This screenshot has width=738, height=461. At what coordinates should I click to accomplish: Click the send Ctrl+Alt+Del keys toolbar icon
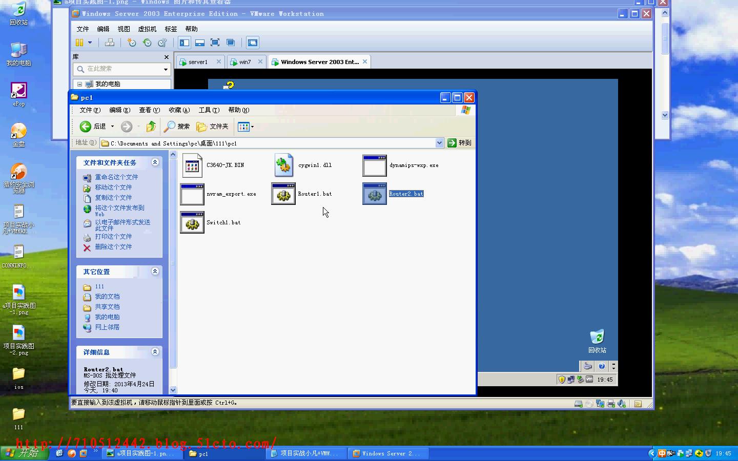pyautogui.click(x=110, y=43)
